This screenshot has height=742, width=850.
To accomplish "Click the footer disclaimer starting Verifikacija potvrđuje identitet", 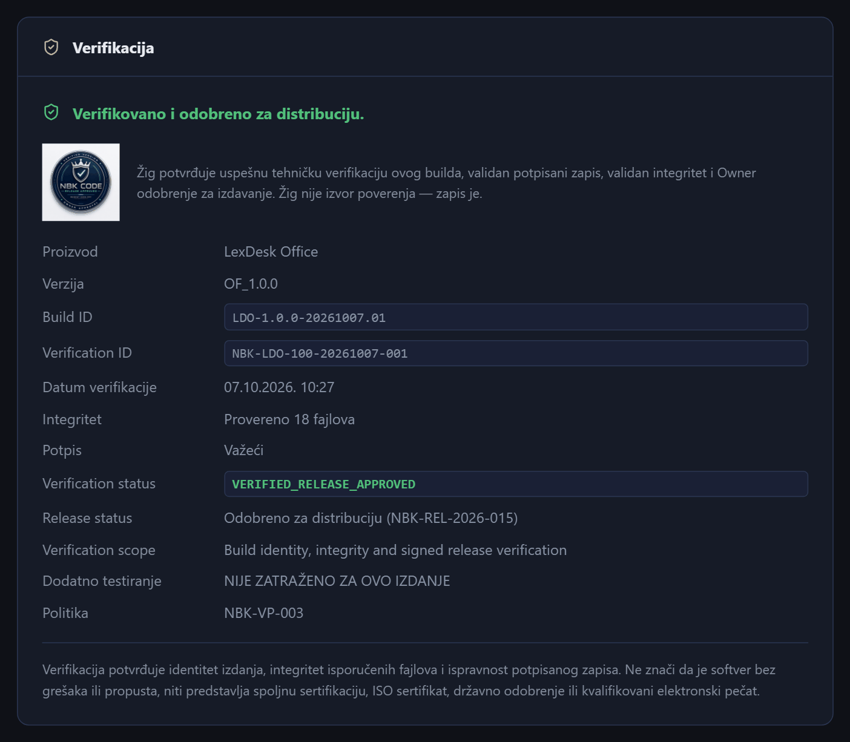I will (409, 680).
